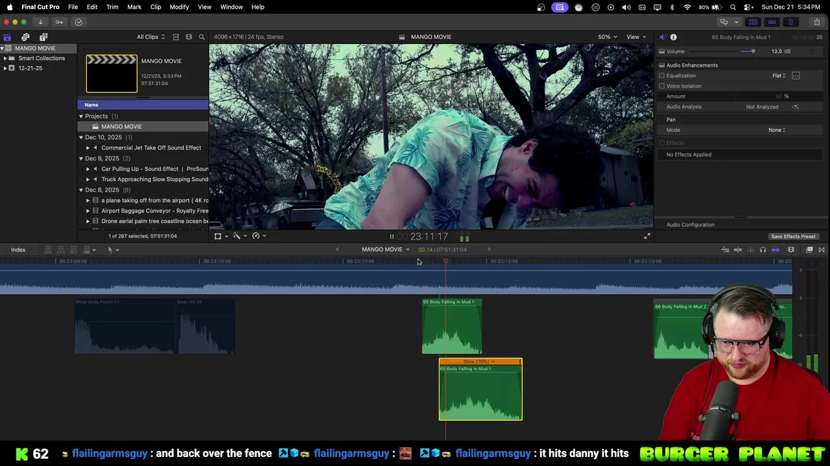This screenshot has height=466, width=830.
Task: Expand the Smart Collections folder
Action: (x=5, y=58)
